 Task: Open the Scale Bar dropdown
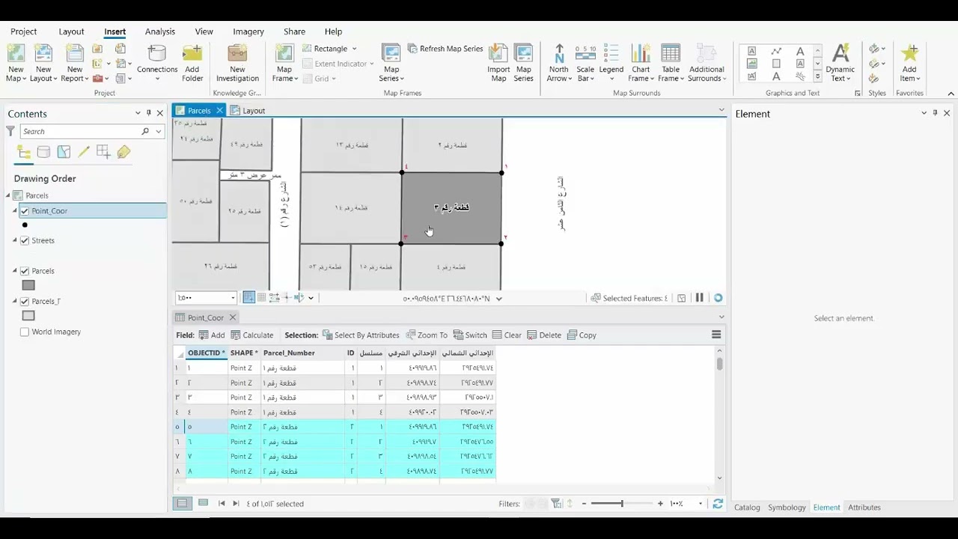click(x=585, y=73)
